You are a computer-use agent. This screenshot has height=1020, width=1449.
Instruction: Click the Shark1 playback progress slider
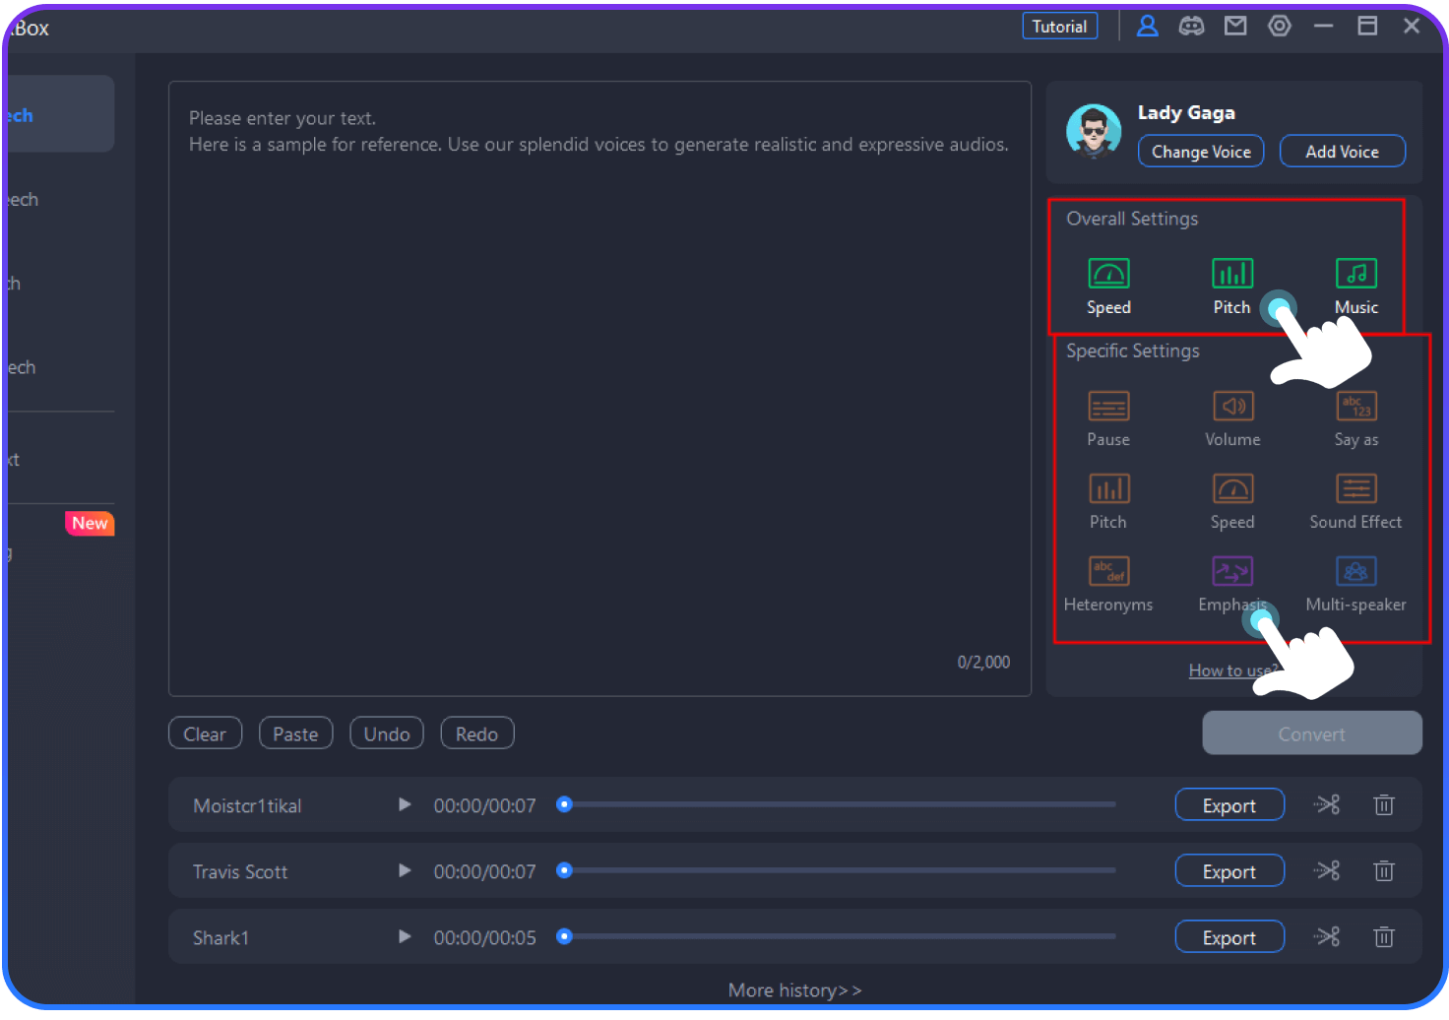[x=837, y=936]
